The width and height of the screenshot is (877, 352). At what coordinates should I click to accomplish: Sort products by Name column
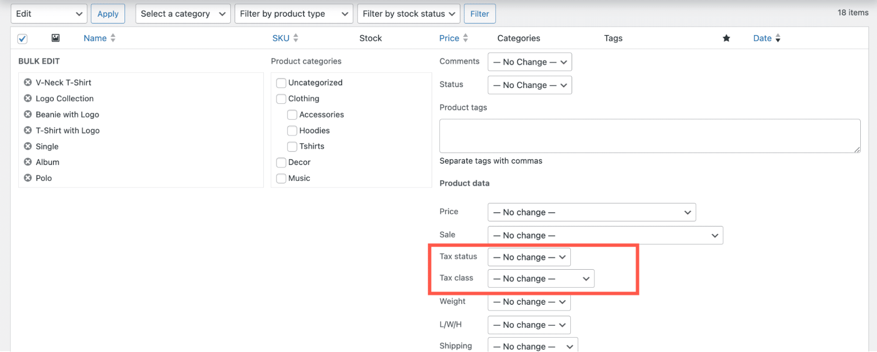[x=95, y=38]
